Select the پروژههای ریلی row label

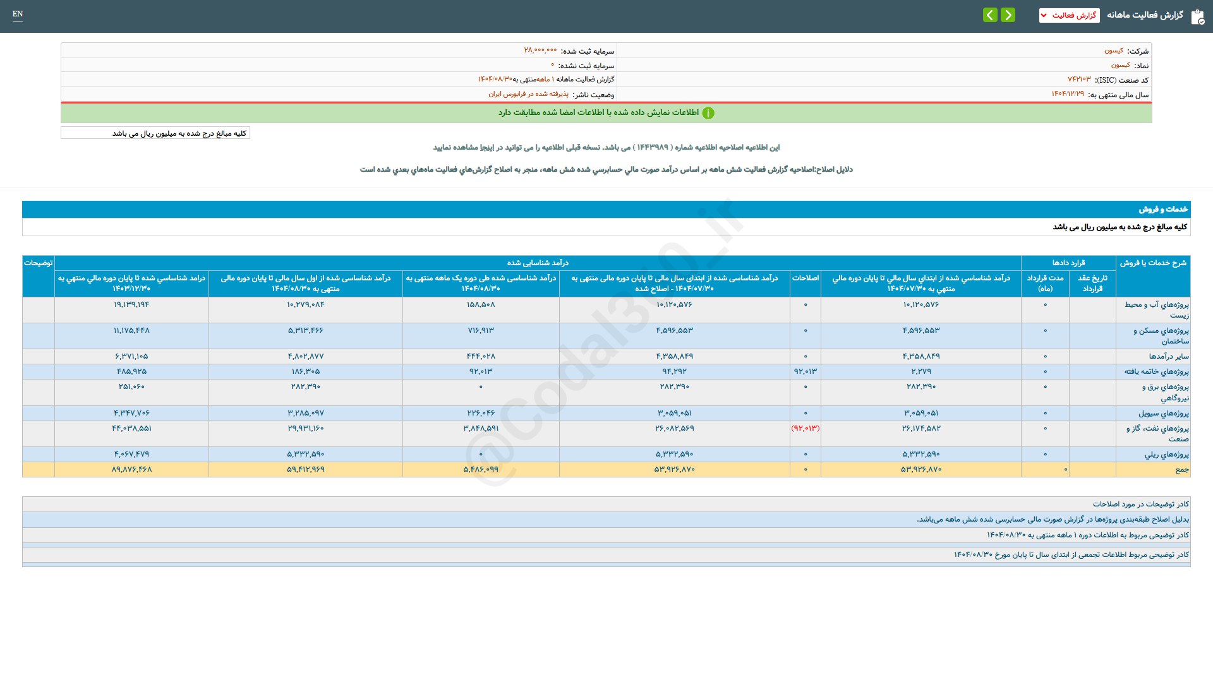[1166, 454]
